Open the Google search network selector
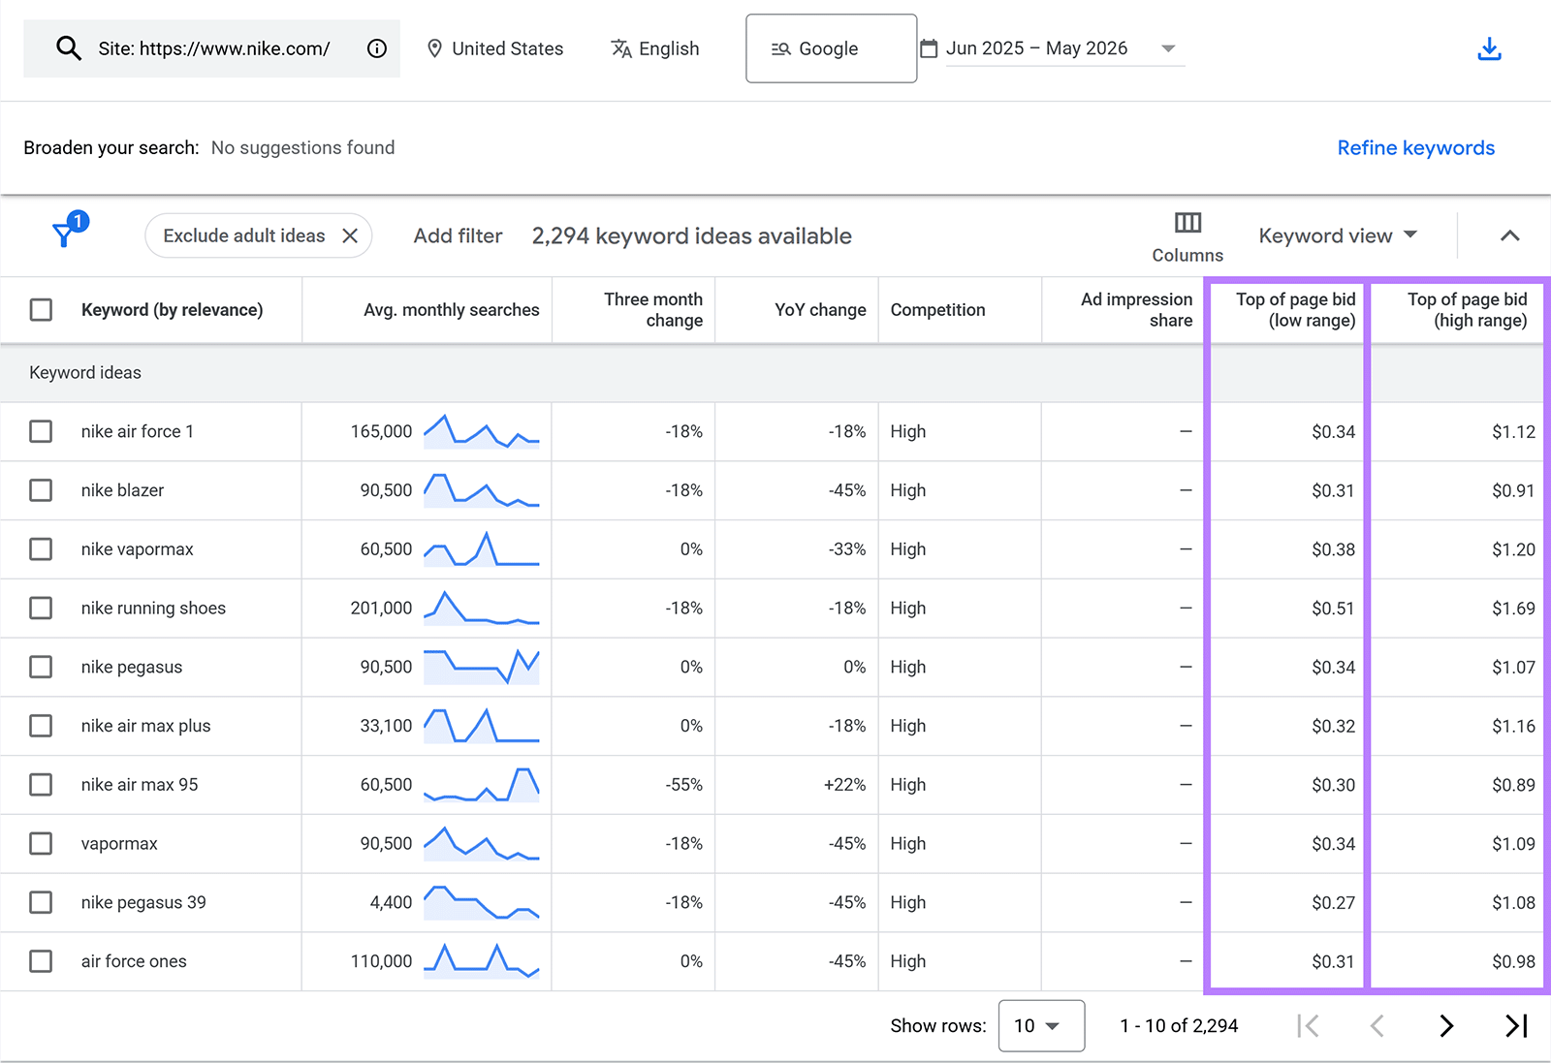Viewport: 1551px width, 1063px height. (831, 48)
